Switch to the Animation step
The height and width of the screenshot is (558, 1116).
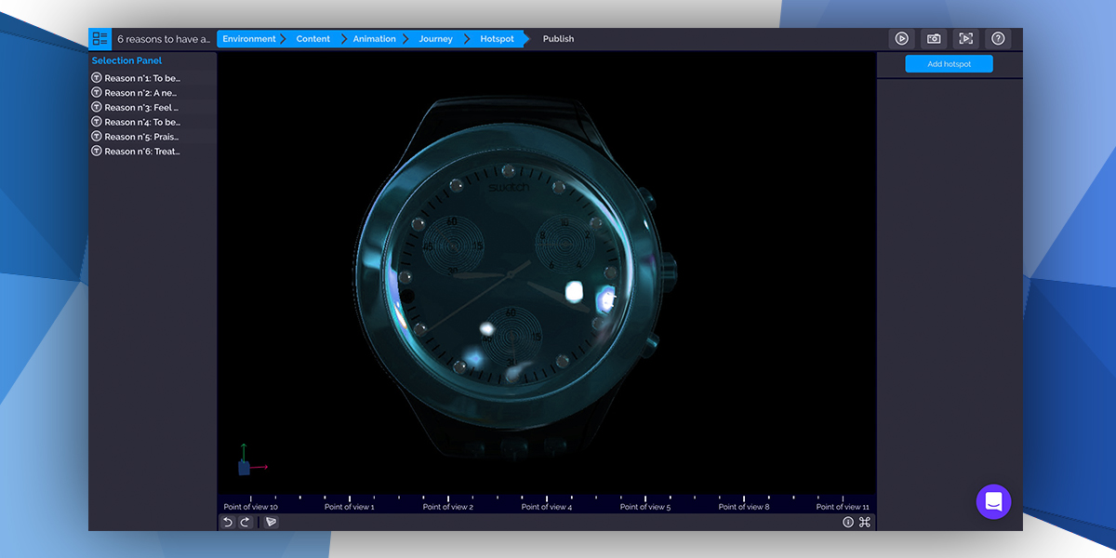click(375, 39)
